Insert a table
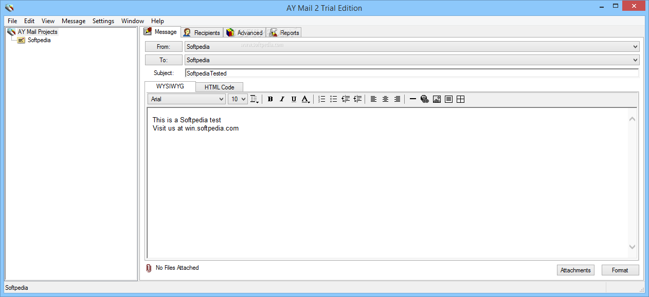This screenshot has height=297, width=649. [x=460, y=99]
